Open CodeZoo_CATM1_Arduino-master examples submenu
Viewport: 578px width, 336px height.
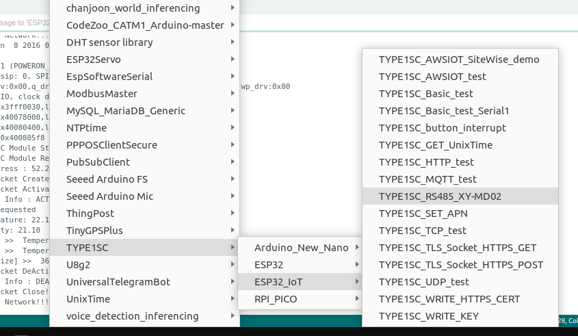[x=144, y=25]
